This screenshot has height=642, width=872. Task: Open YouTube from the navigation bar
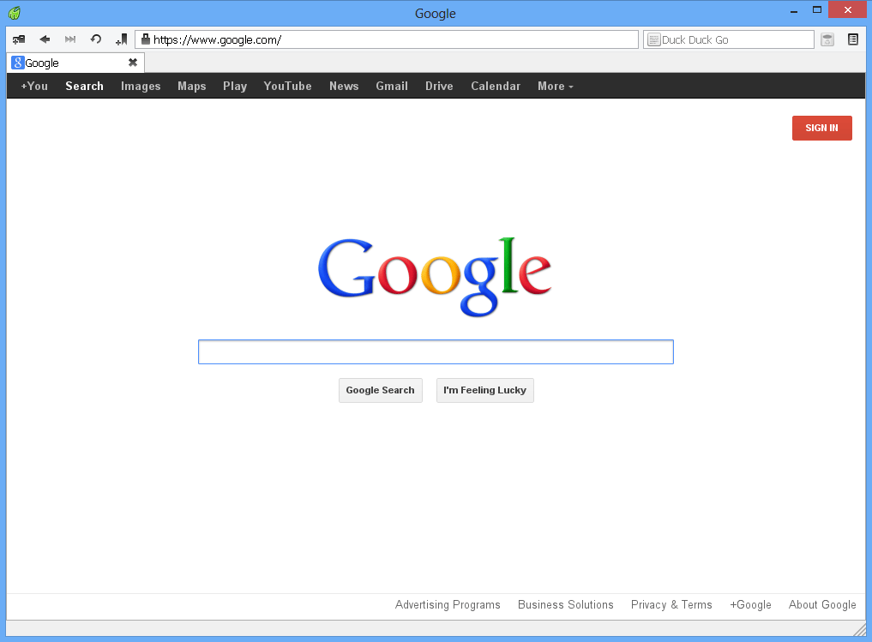click(287, 87)
